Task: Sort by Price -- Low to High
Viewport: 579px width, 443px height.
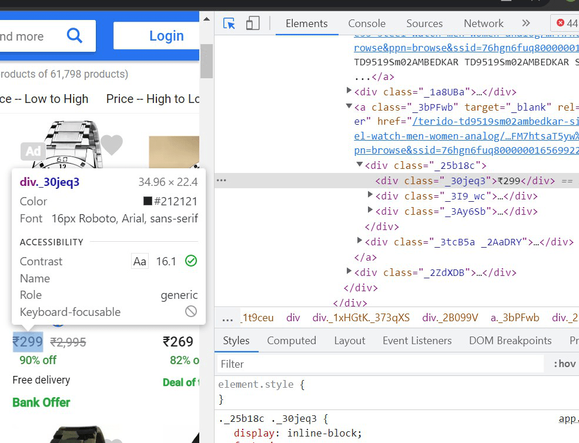Action: coord(43,99)
